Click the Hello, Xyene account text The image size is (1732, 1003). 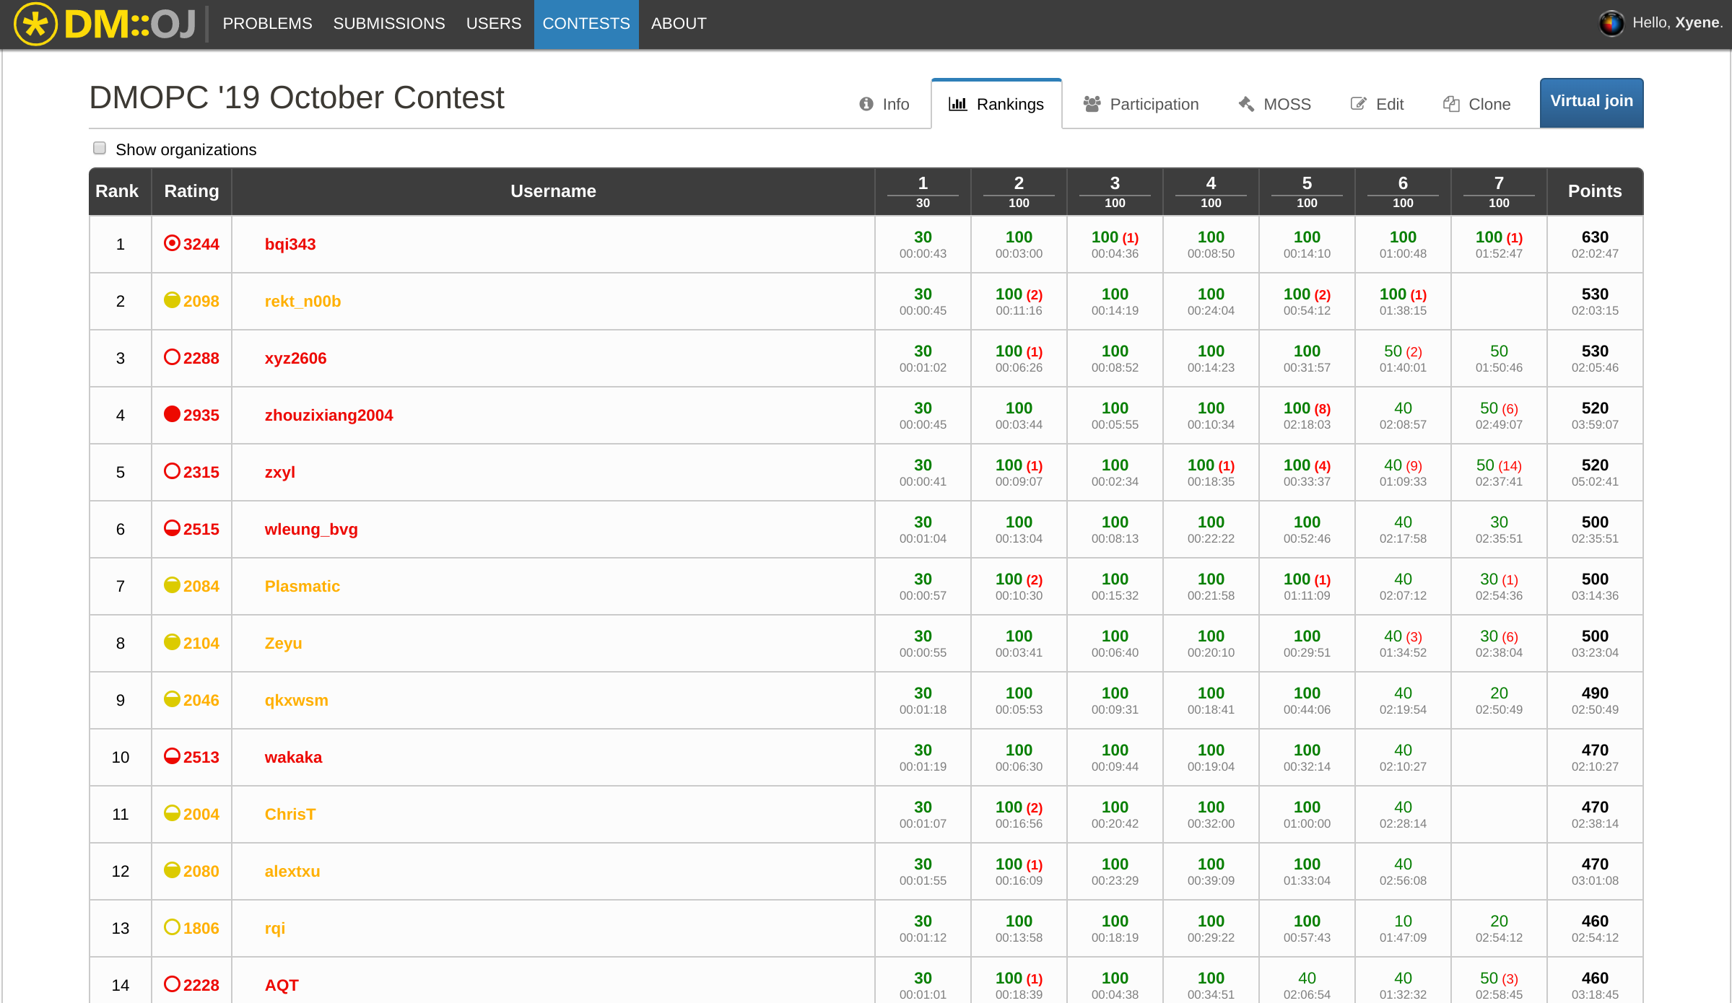tap(1676, 23)
